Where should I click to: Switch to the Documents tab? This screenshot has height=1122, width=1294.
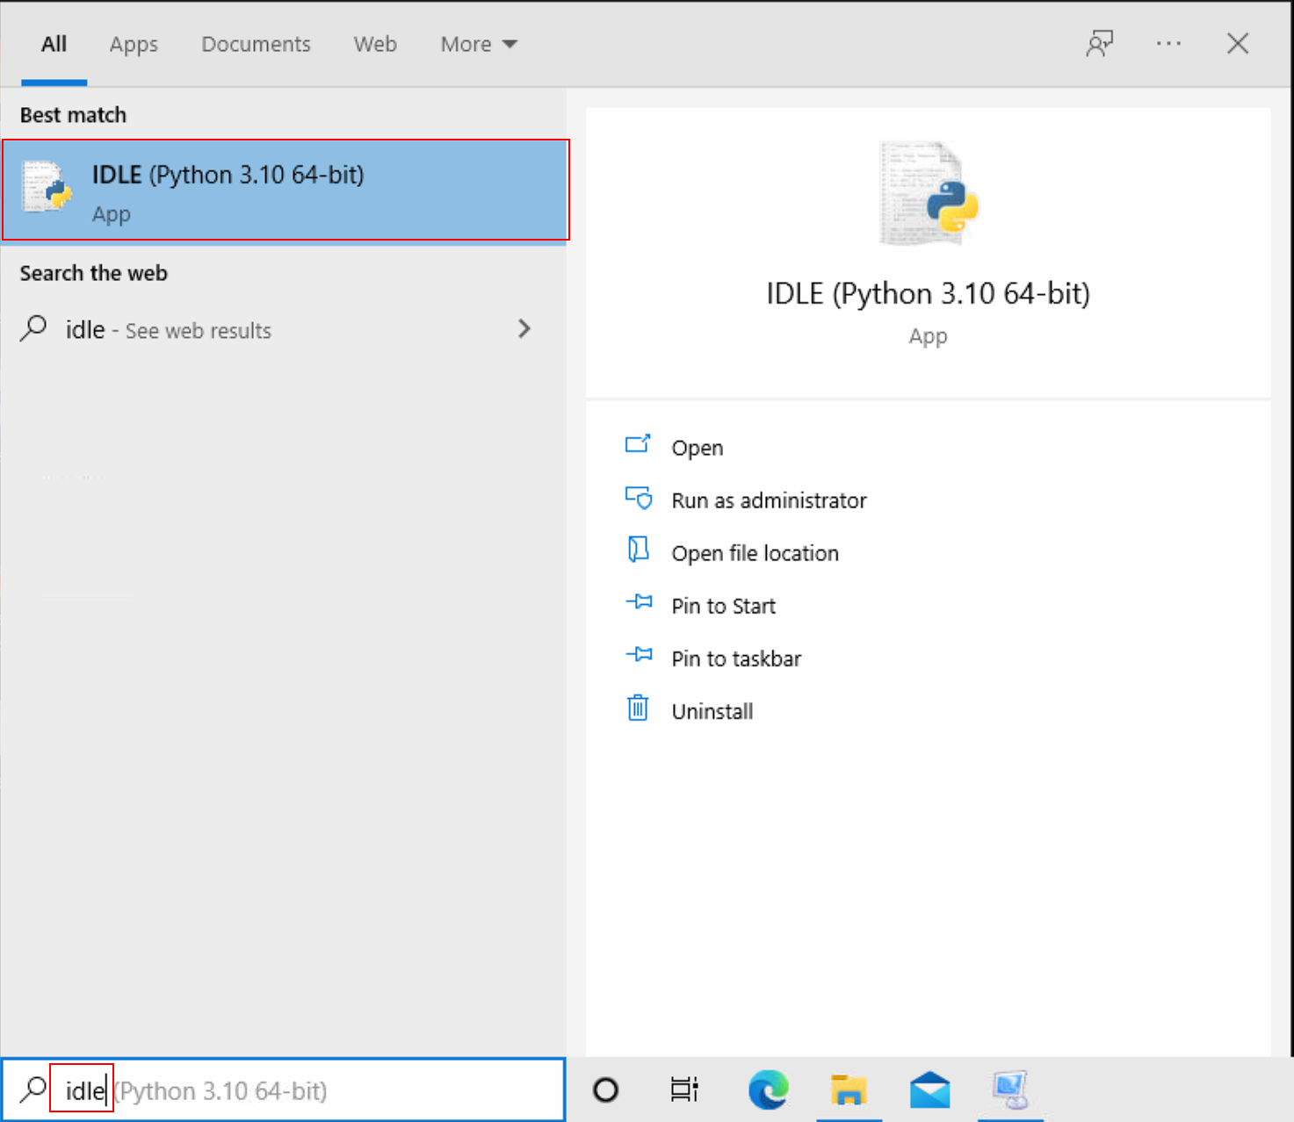click(257, 44)
